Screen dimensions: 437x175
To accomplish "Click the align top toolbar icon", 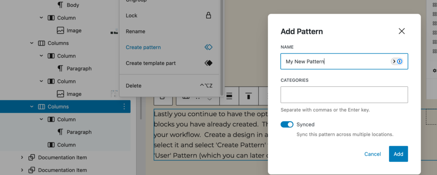I will (248, 96).
